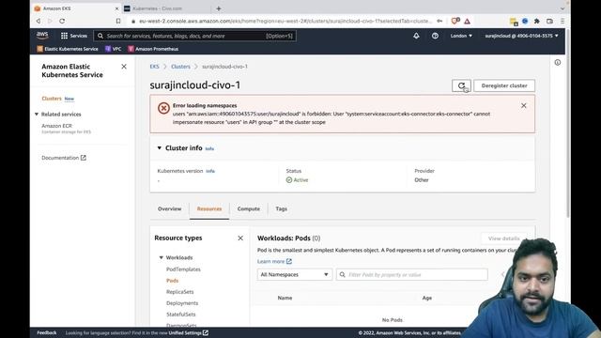Collapse the Related services section

[x=37, y=115]
